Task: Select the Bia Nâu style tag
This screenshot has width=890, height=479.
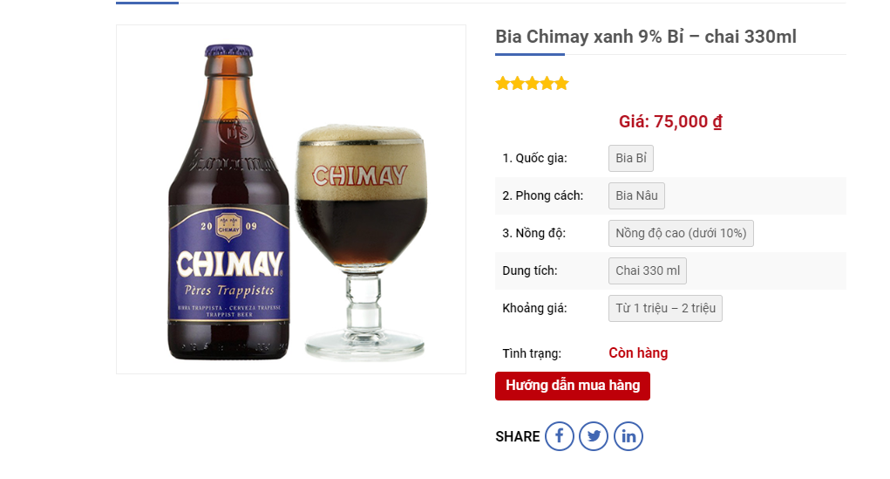Action: coord(636,195)
